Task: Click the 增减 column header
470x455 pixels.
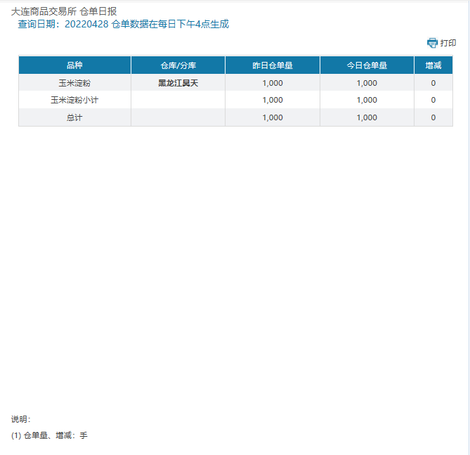Action: tap(433, 65)
